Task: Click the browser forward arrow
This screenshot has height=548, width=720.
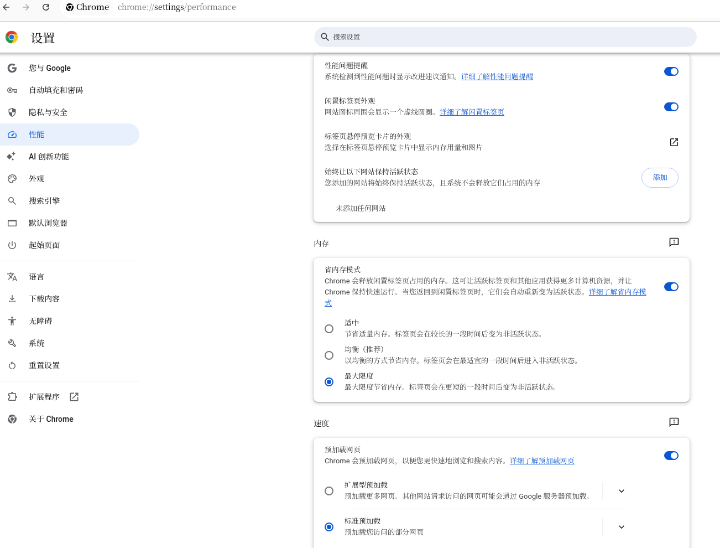Action: point(26,7)
